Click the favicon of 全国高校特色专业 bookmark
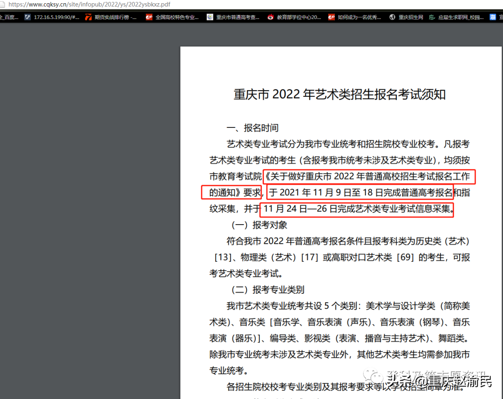 click(149, 17)
